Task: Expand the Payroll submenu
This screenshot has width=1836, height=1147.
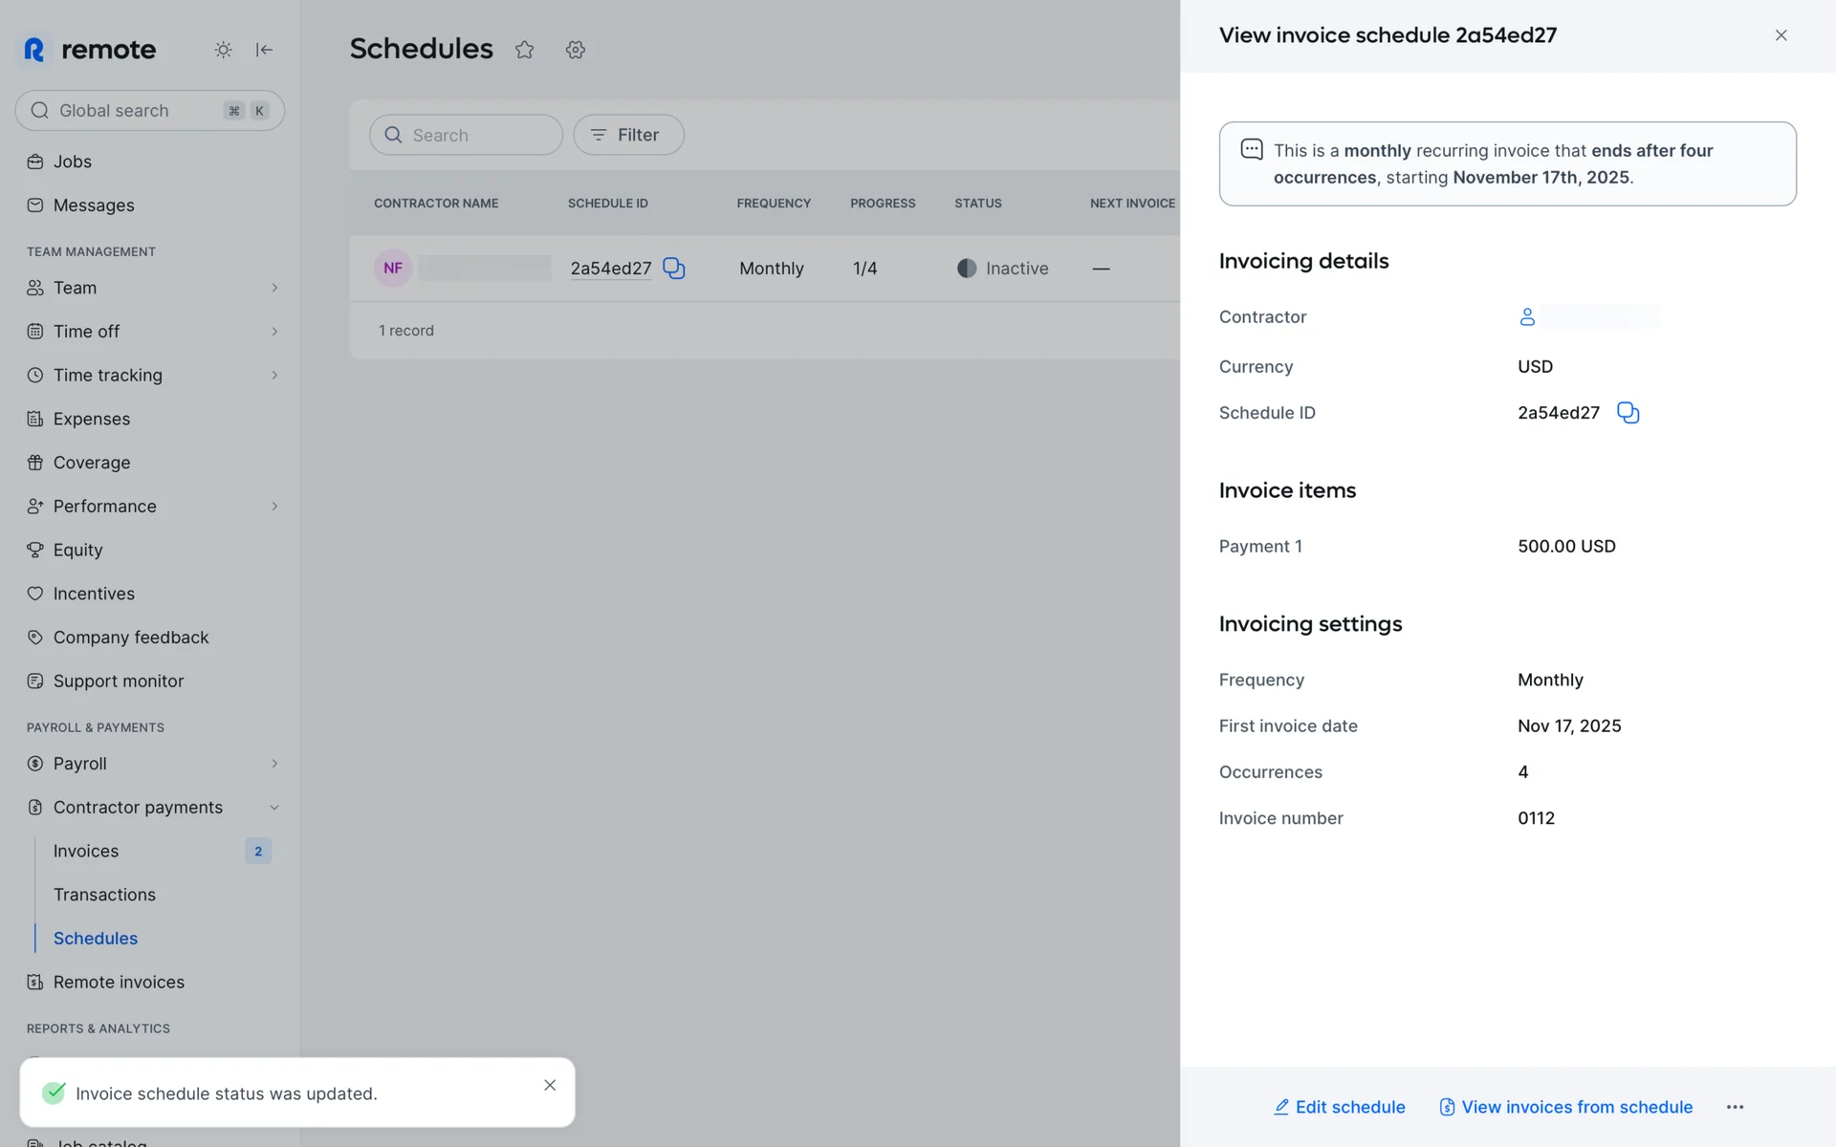Action: point(274,764)
